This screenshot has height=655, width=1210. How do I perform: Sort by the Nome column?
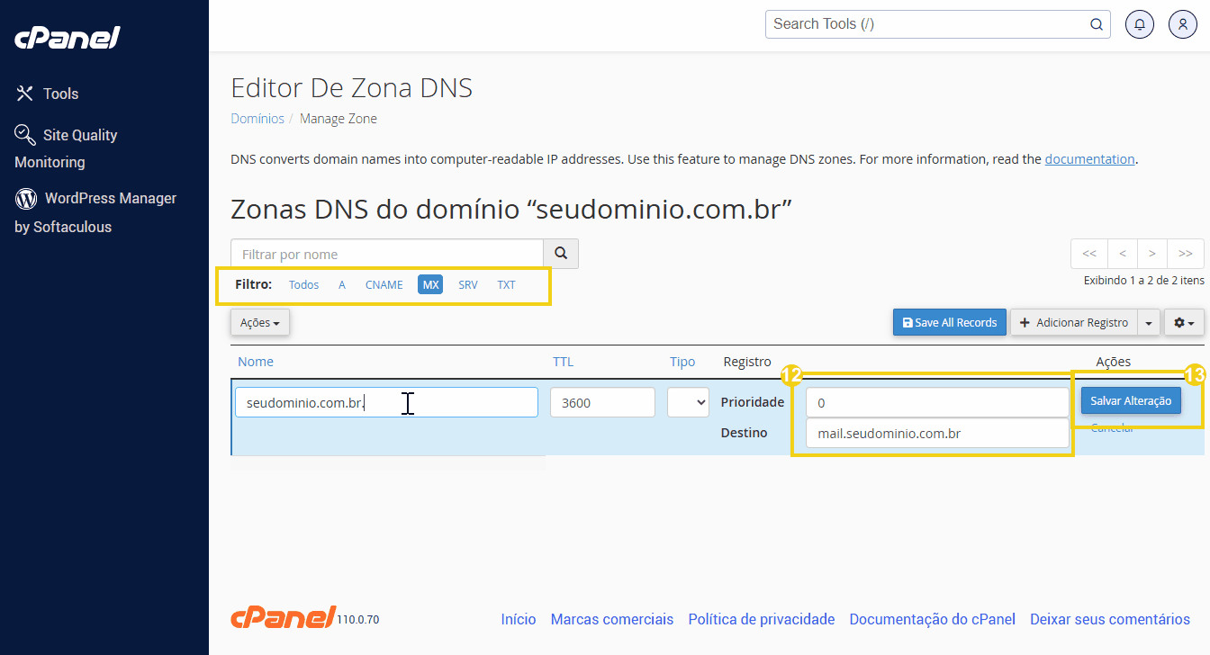[x=256, y=362]
